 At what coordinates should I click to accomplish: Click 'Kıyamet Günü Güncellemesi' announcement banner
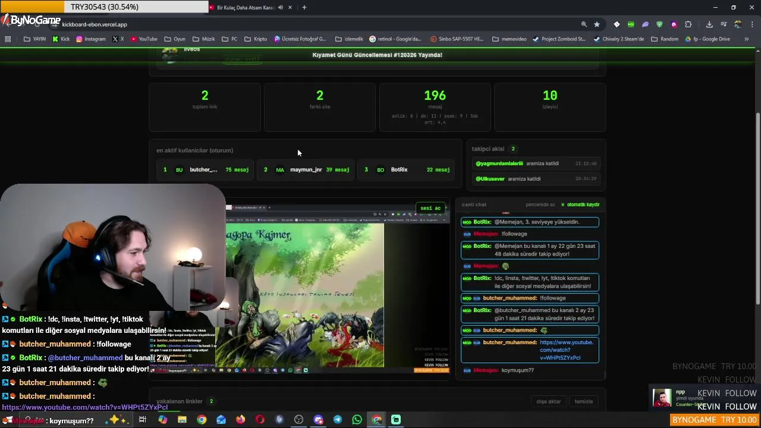click(378, 55)
